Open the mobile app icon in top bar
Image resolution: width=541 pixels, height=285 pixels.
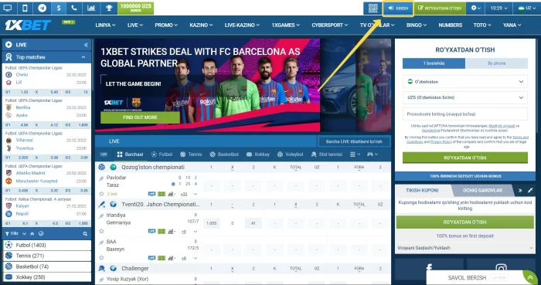(25, 8)
